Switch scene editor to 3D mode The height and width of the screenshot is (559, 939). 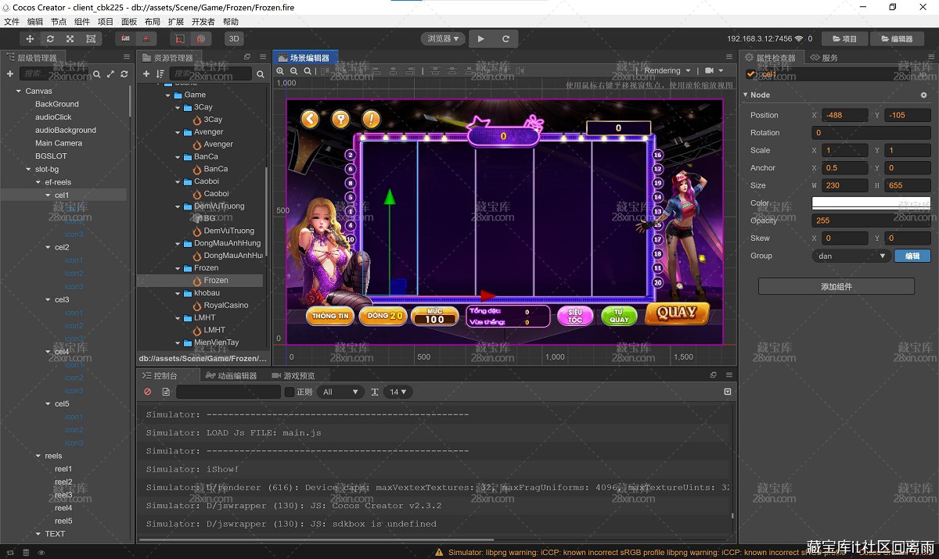[233, 38]
